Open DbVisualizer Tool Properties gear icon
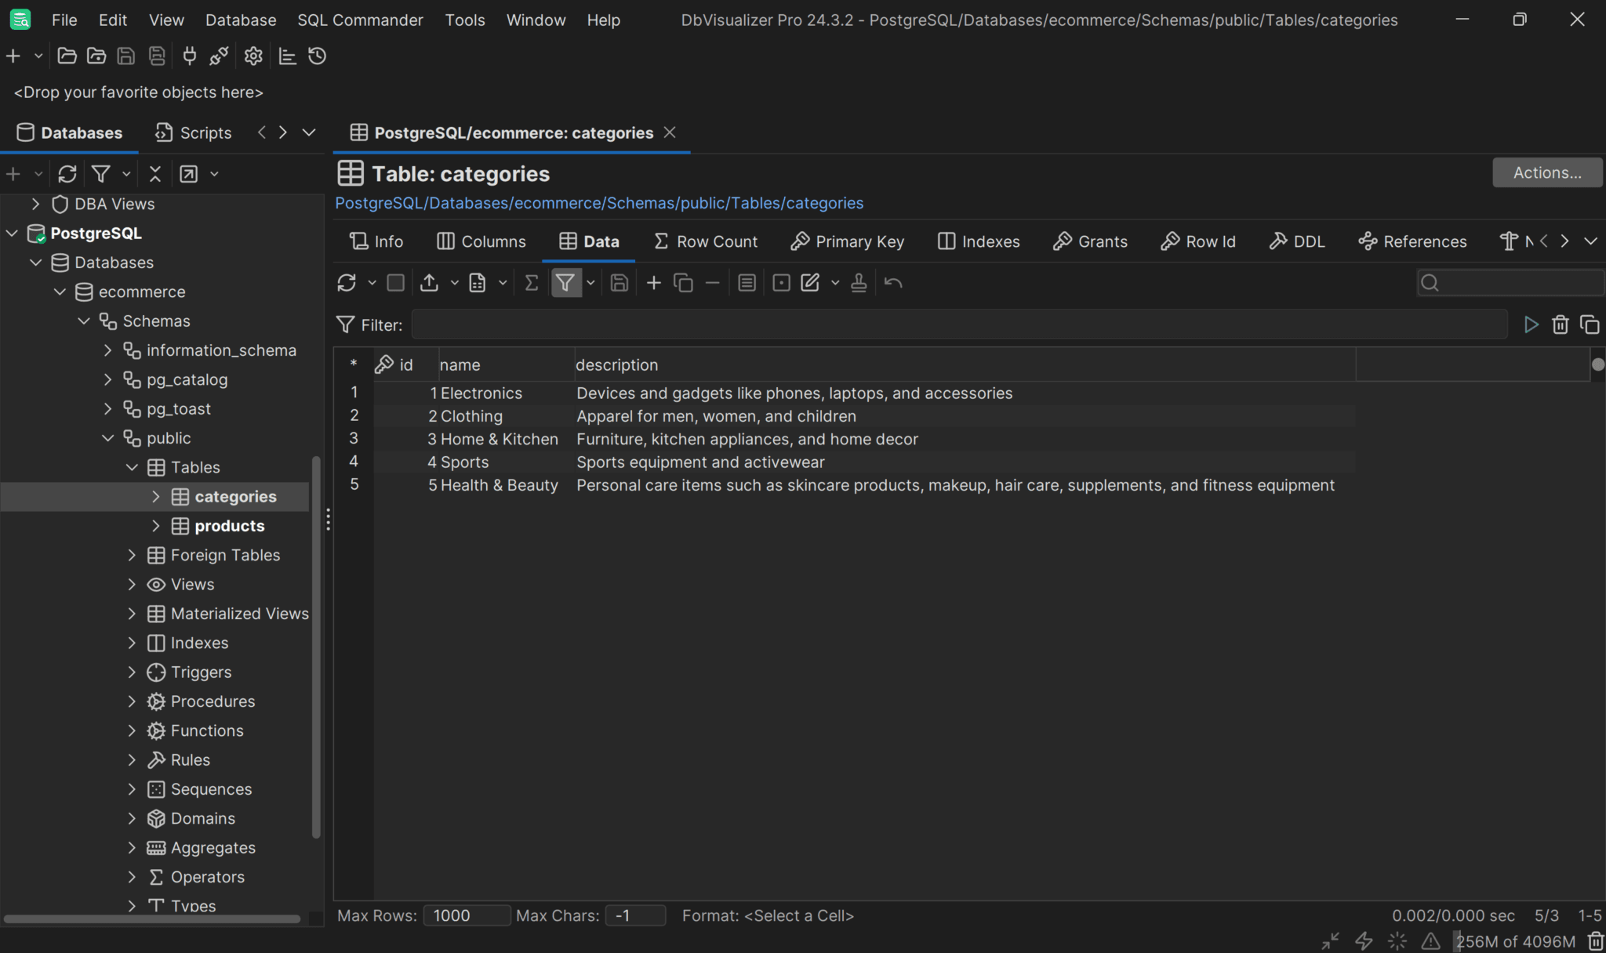 [x=253, y=56]
